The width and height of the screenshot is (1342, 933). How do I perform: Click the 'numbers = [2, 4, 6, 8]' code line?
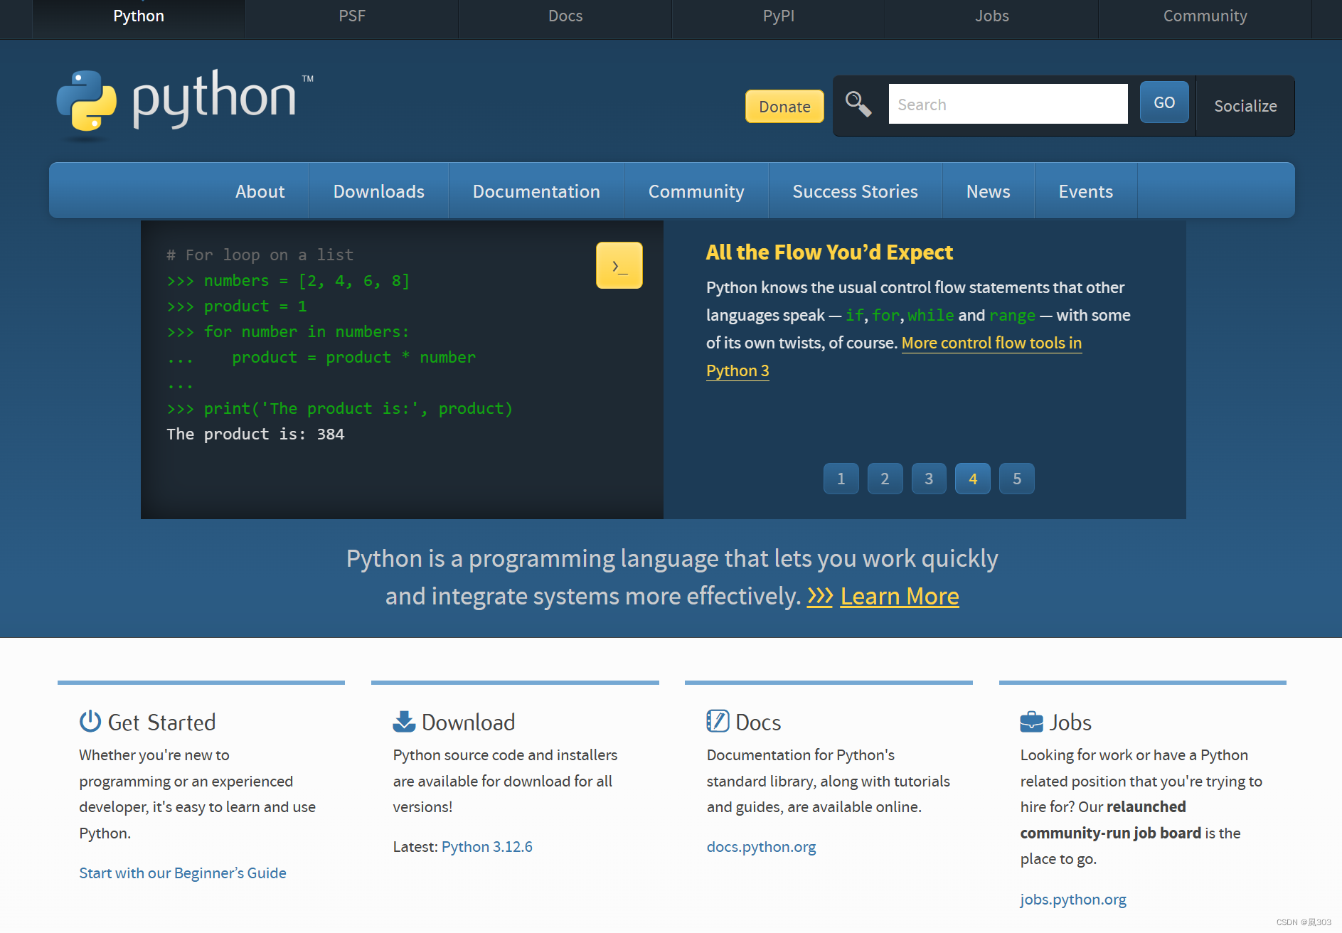288,280
